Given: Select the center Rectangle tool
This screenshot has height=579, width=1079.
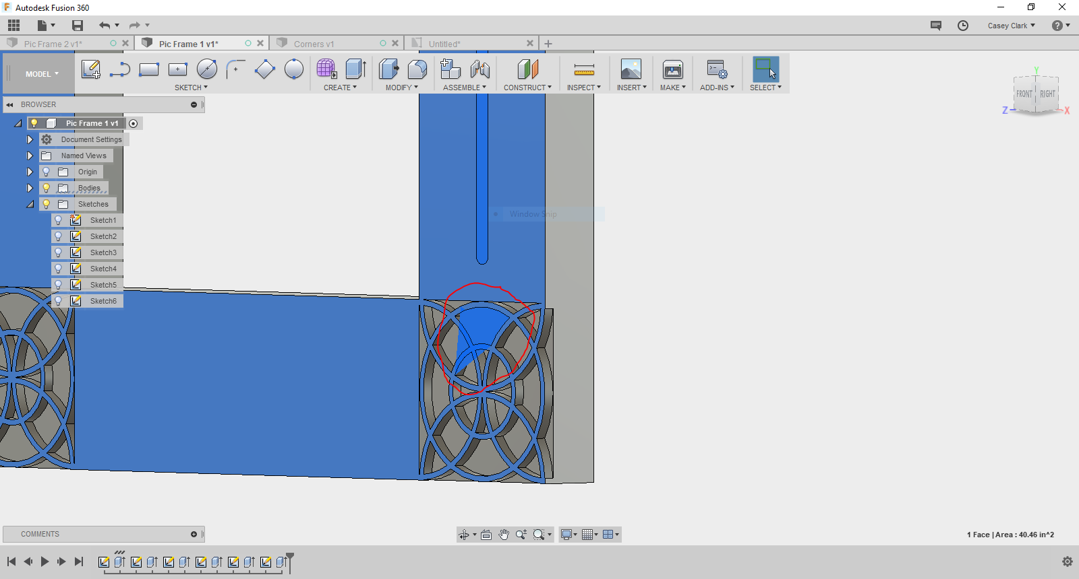Looking at the screenshot, I should click(x=178, y=69).
